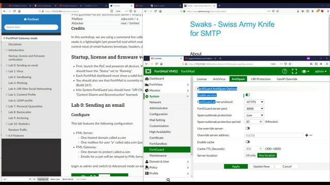Screen dimensions: 330x185
Task: Open the FortiMail grid menu icon
Action: pyautogui.click(x=148, y=71)
